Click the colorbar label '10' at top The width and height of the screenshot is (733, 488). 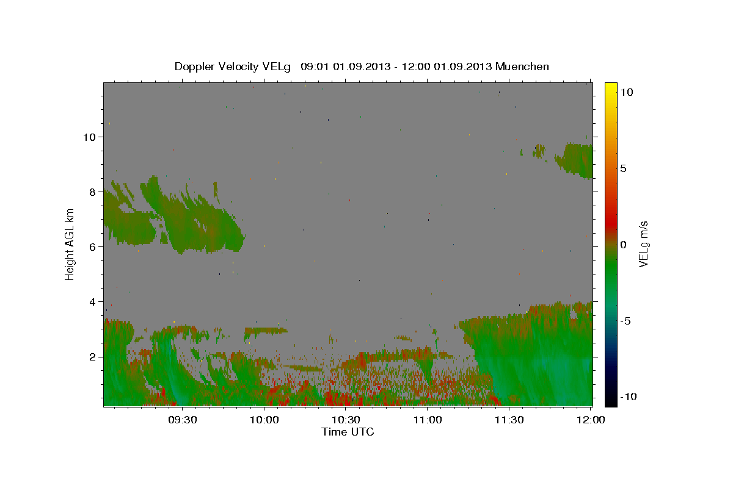tap(626, 92)
